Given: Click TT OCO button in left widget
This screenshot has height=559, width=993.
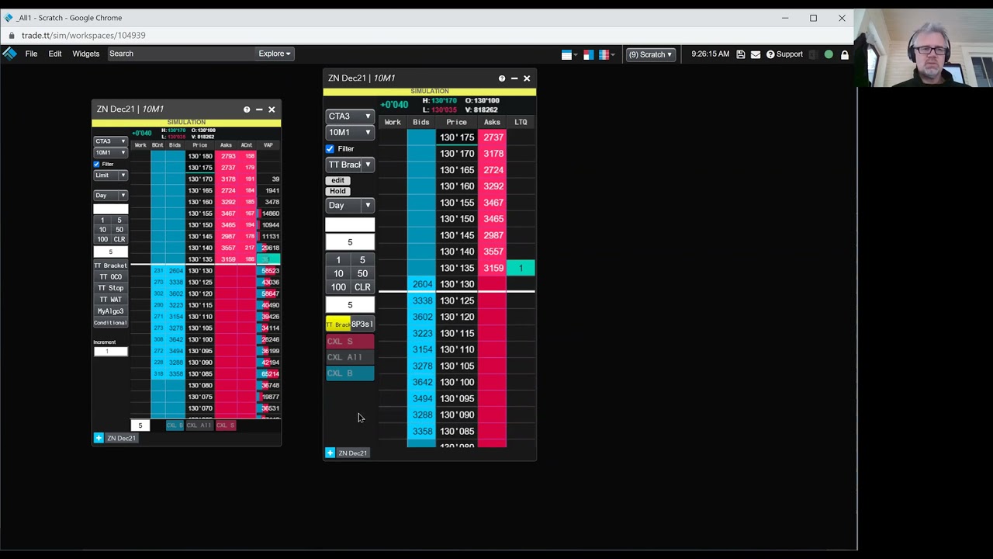Looking at the screenshot, I should (110, 277).
